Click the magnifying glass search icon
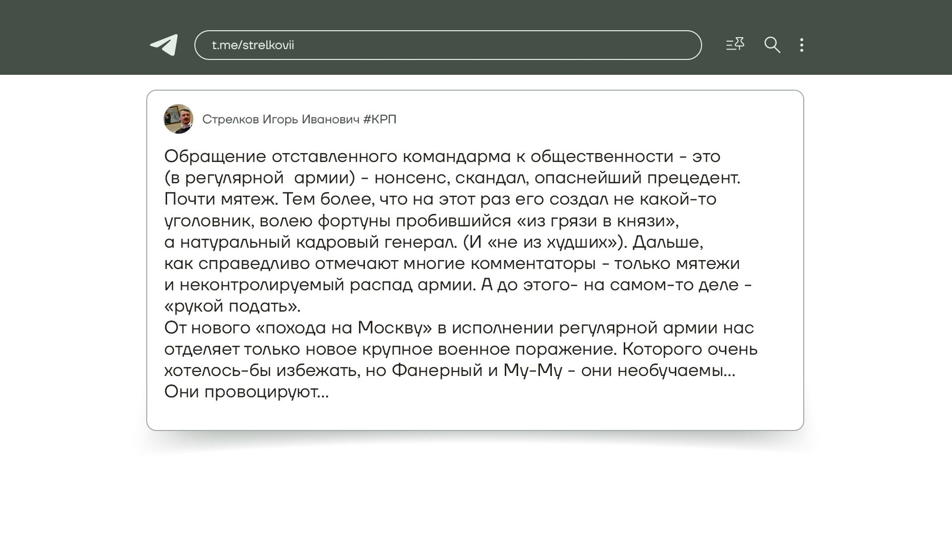 (772, 45)
